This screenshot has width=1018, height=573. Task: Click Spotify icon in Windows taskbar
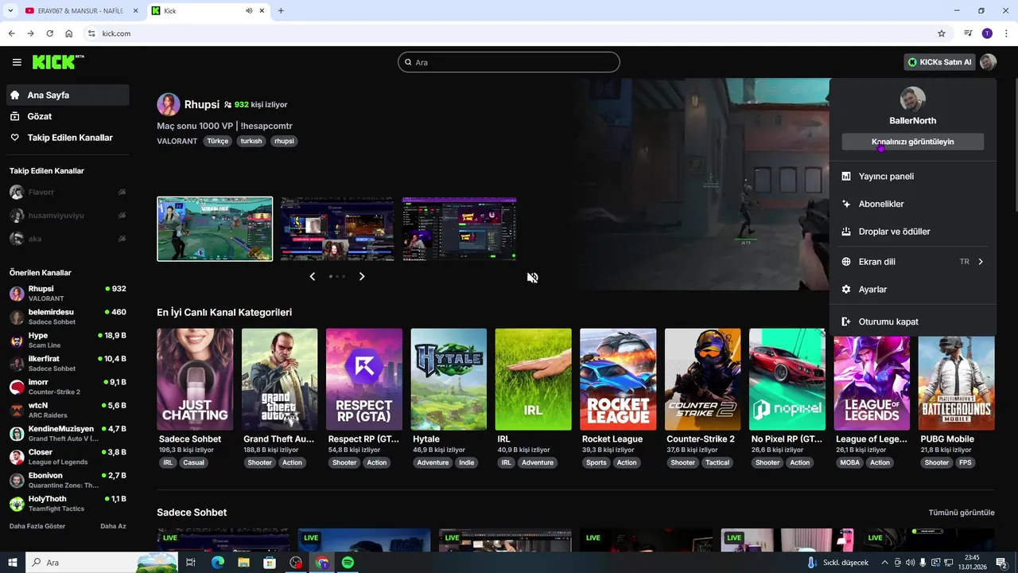(x=348, y=563)
